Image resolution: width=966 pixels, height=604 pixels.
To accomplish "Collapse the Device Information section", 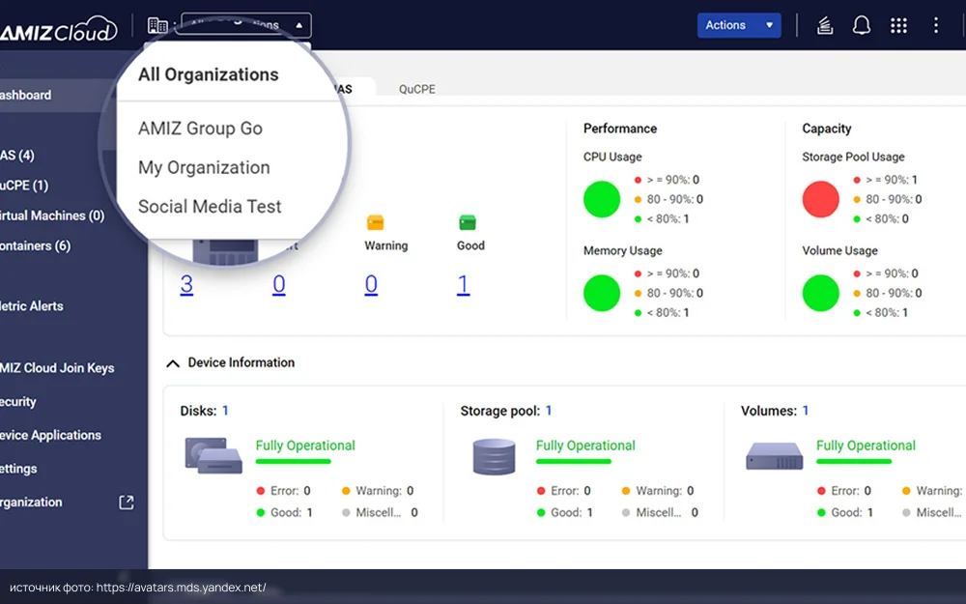I will pyautogui.click(x=173, y=363).
